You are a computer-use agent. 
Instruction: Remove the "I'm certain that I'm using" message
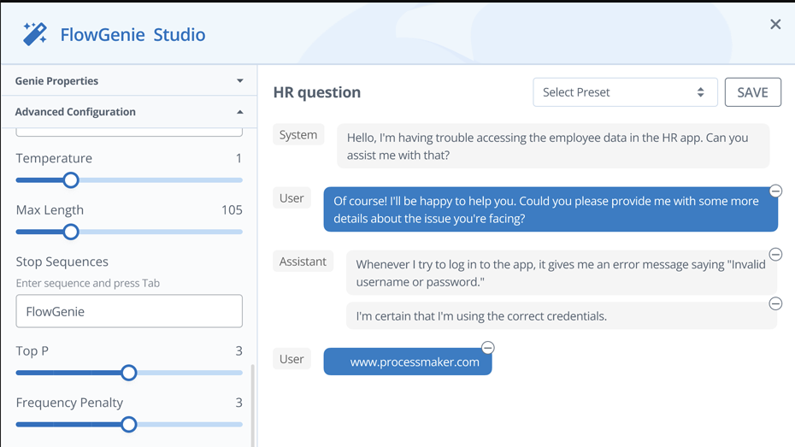click(775, 303)
